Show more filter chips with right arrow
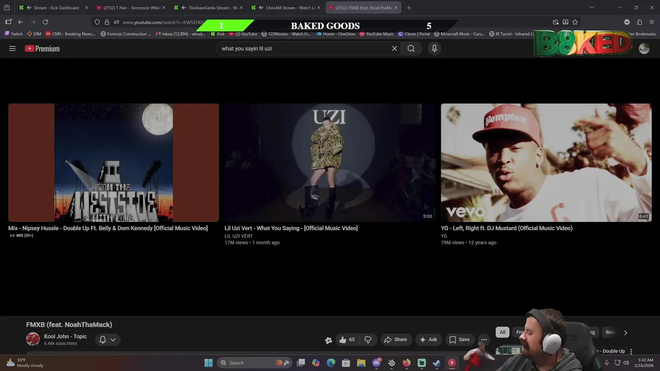660x371 pixels. pos(625,333)
